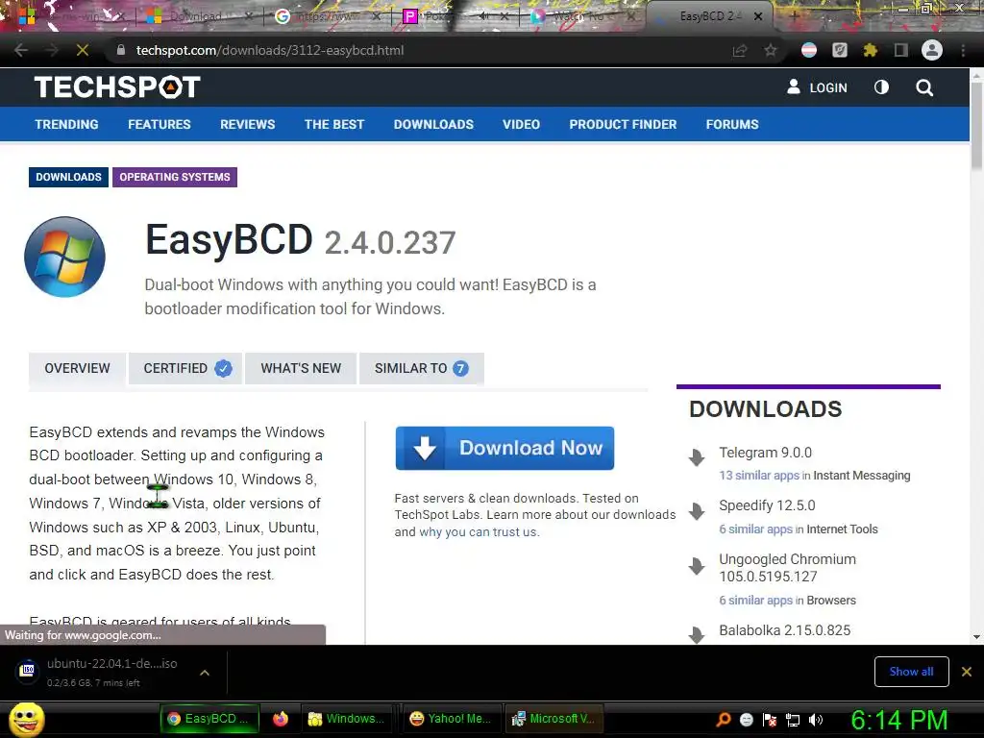This screenshot has width=984, height=738.
Task: Switch to Yahoo! Messenger taskbar item
Action: pos(450,719)
